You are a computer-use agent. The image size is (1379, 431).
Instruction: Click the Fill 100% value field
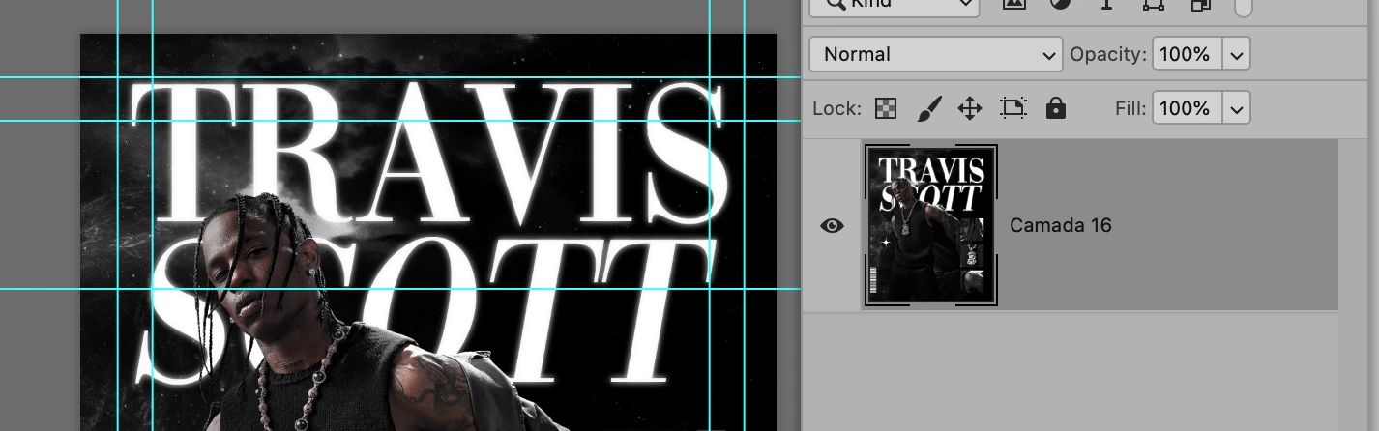click(x=1187, y=108)
